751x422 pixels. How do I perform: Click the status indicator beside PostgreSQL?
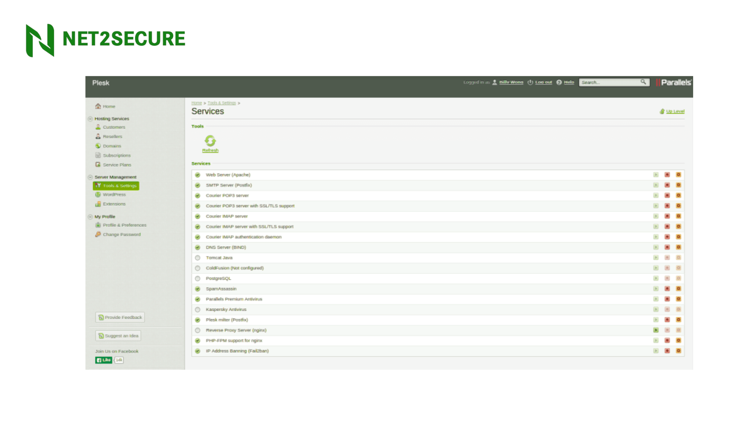click(197, 278)
